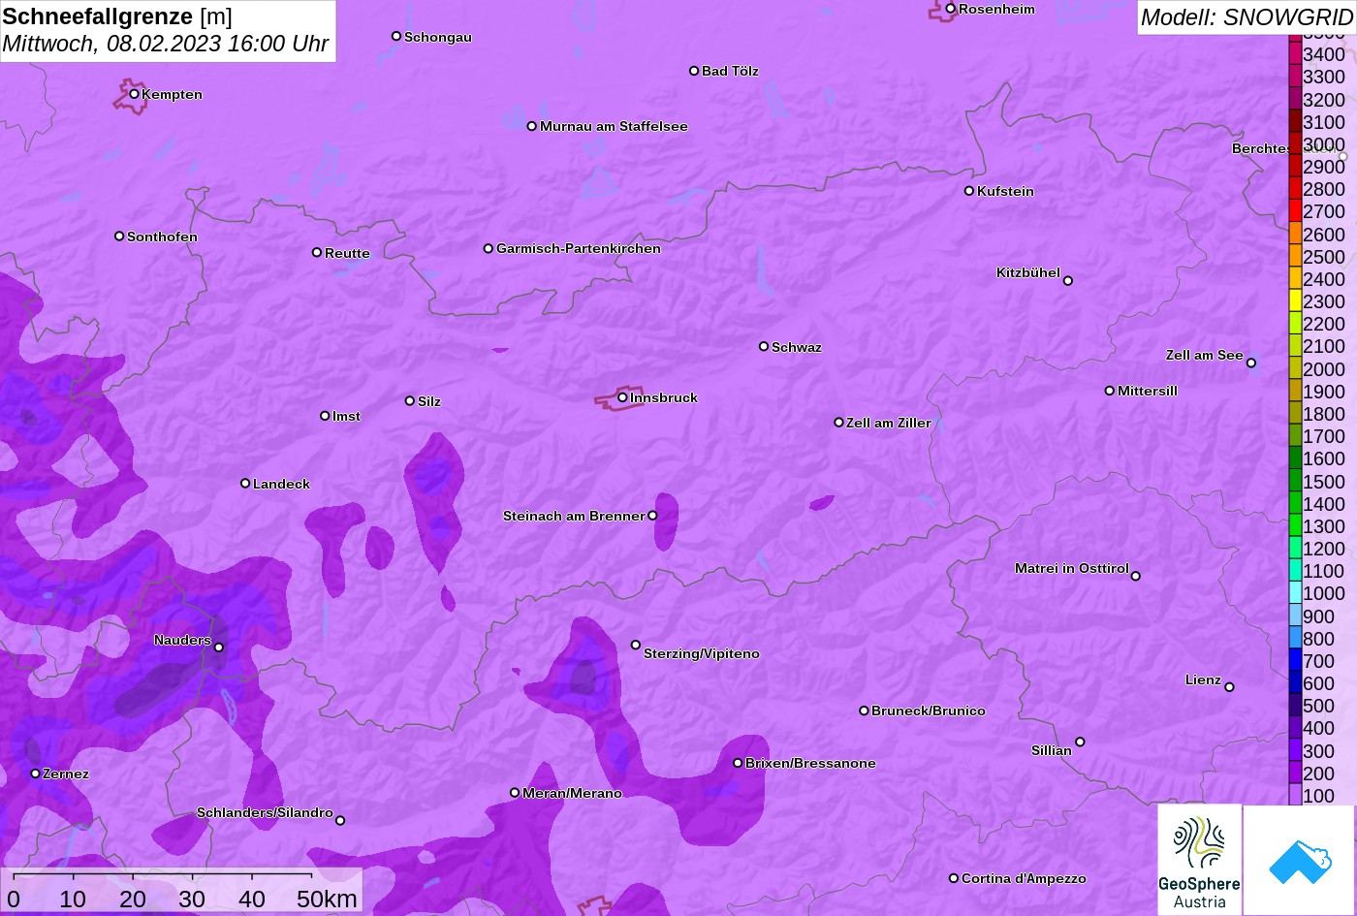Click the Zell am Ziller label
This screenshot has height=916, width=1357.
point(889,423)
